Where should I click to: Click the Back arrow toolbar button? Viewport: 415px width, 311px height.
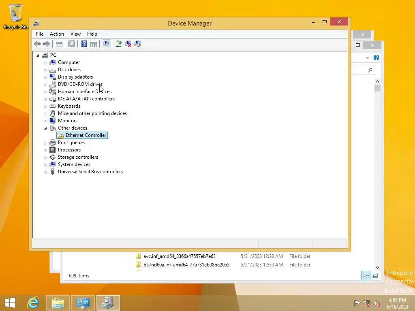pyautogui.click(x=37, y=44)
